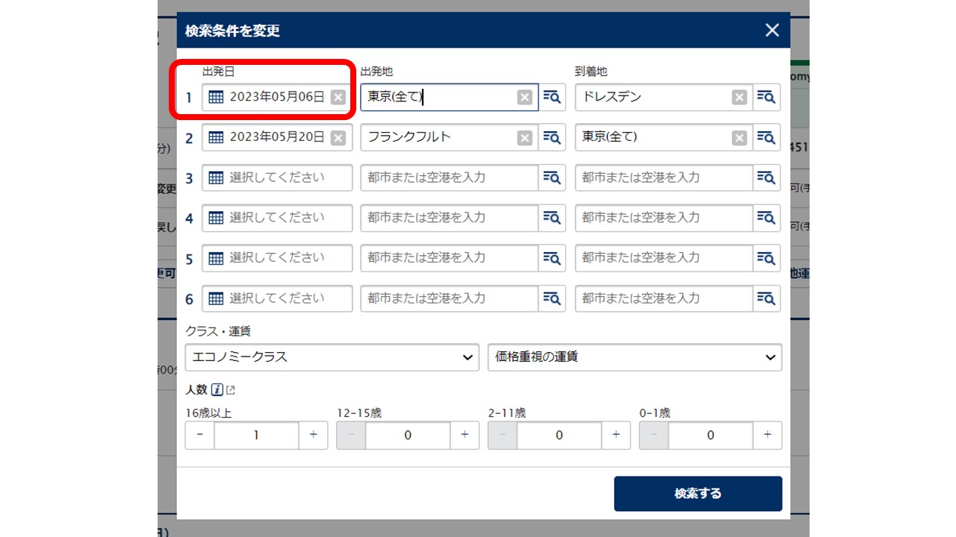Select row 6 destination city input
The width and height of the screenshot is (956, 537).
[x=664, y=298]
